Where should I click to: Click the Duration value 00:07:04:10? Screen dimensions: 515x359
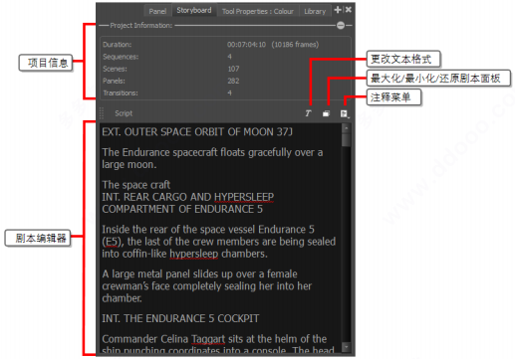click(246, 45)
